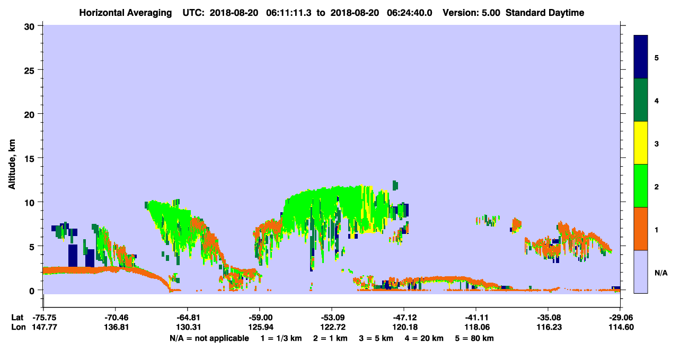Click the '3 = 5 km' legend text

[376, 338]
